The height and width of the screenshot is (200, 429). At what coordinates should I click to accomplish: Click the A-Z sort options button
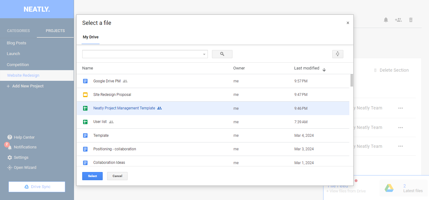[338, 54]
